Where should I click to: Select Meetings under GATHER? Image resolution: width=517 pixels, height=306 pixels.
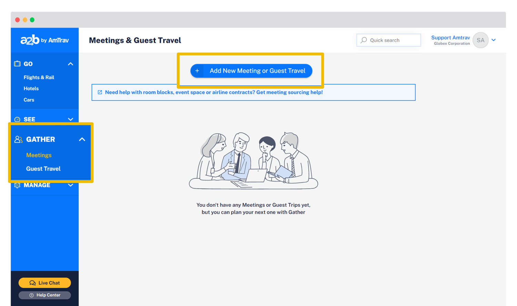[39, 155]
